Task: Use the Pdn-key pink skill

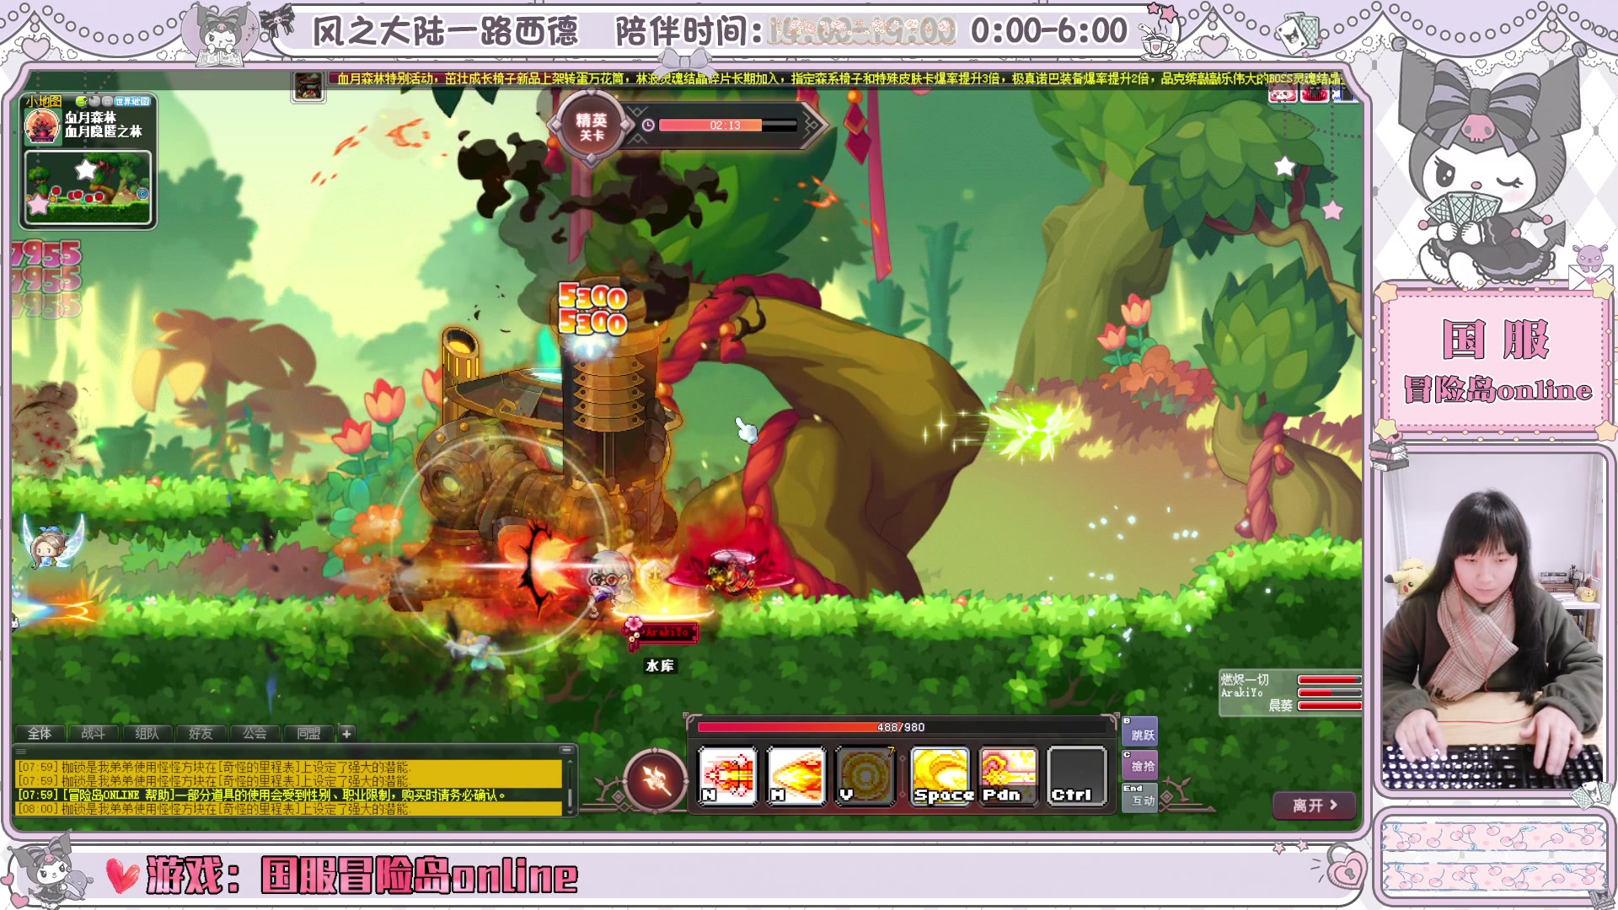Action: tap(1009, 776)
